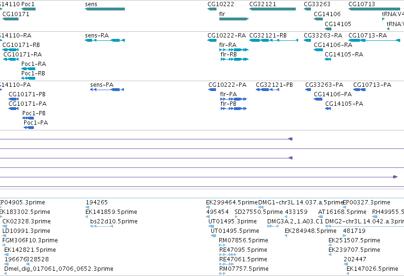Click the flr gene label

click(x=222, y=14)
